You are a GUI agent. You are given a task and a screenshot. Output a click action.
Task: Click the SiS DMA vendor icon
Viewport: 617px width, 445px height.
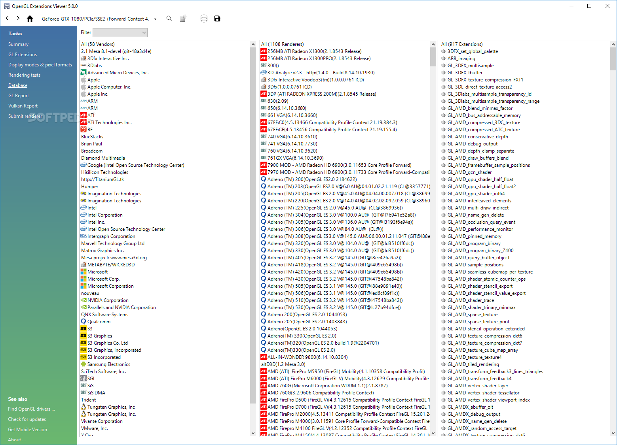pyautogui.click(x=84, y=393)
